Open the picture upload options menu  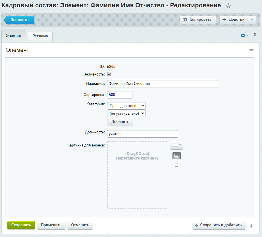click(177, 145)
